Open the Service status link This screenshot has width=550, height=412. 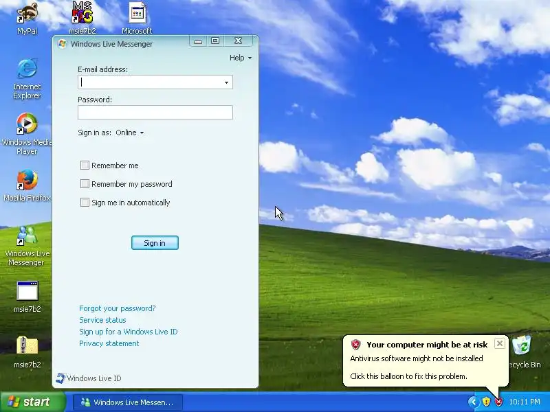tap(102, 320)
